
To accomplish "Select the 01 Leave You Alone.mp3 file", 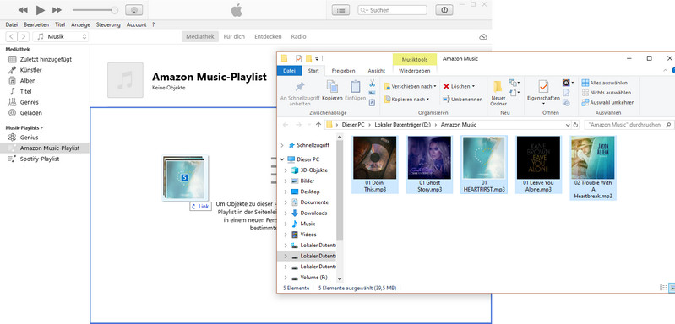I will coord(538,165).
